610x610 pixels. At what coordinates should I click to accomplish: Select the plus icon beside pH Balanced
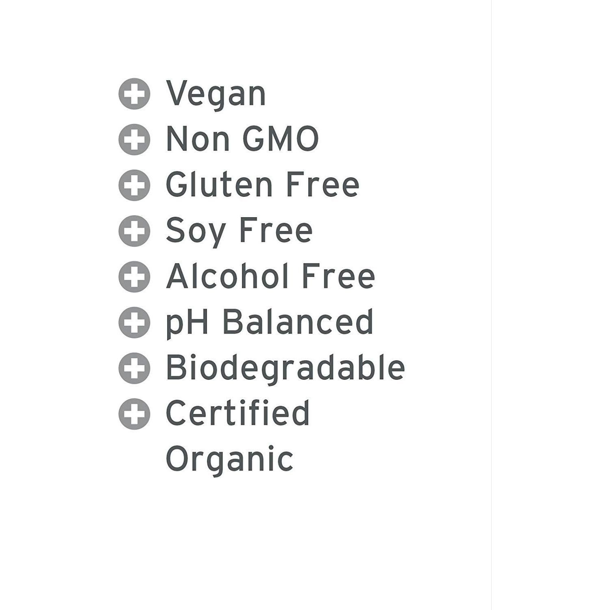click(x=134, y=322)
